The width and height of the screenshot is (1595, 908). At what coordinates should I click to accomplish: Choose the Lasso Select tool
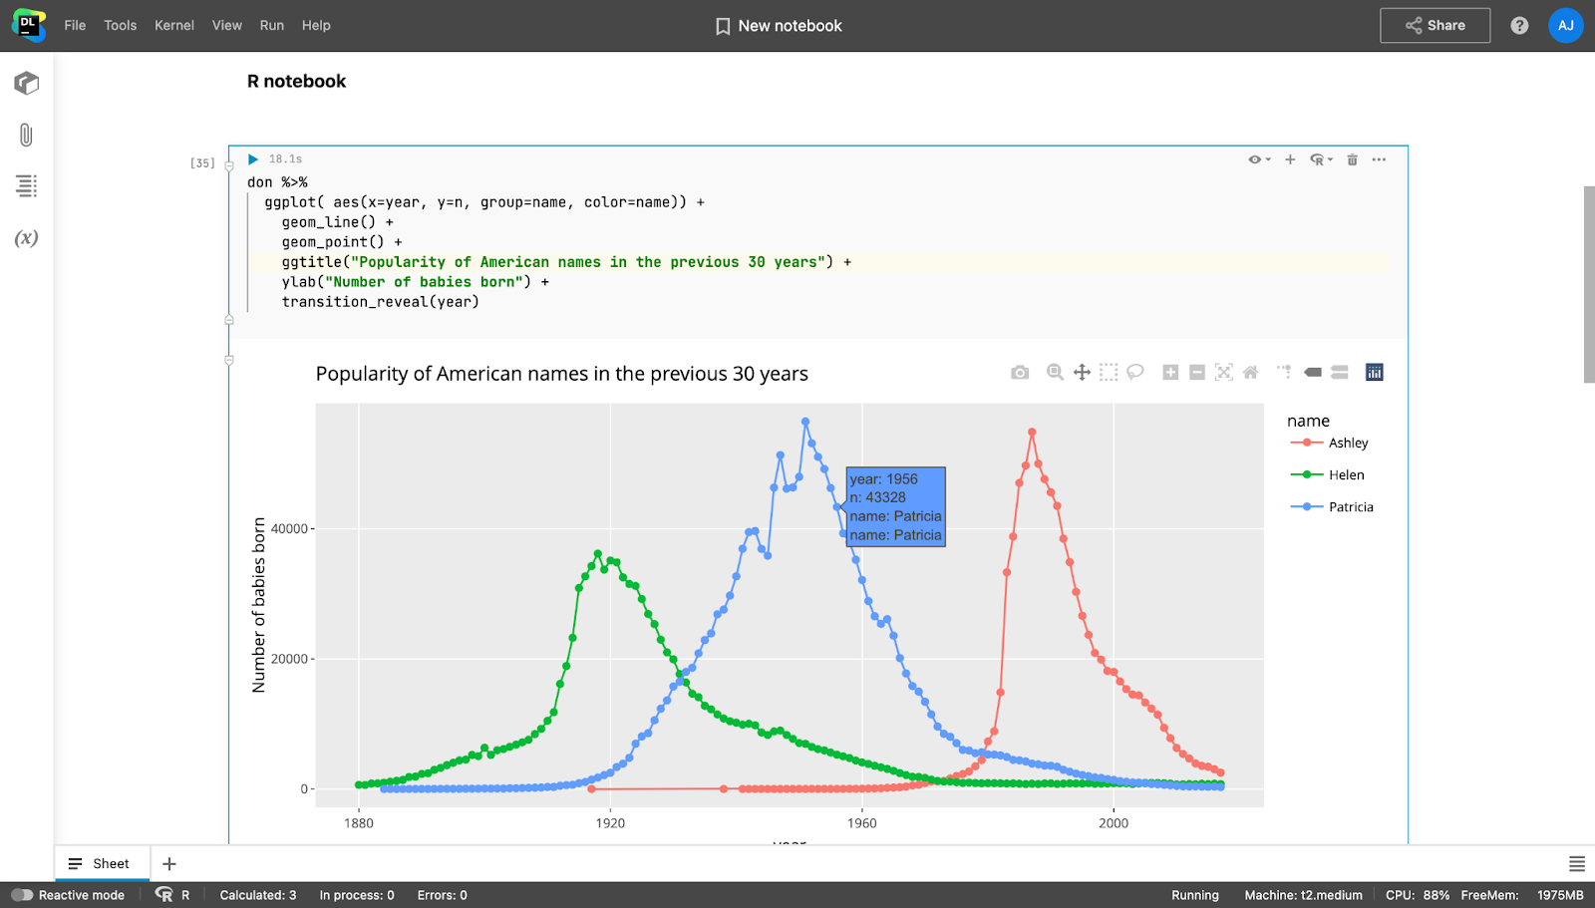[1135, 373]
